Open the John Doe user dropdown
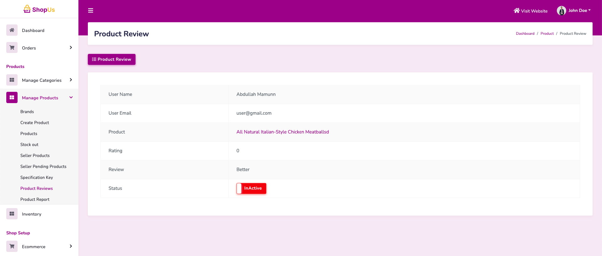The width and height of the screenshot is (602, 256). click(x=579, y=11)
